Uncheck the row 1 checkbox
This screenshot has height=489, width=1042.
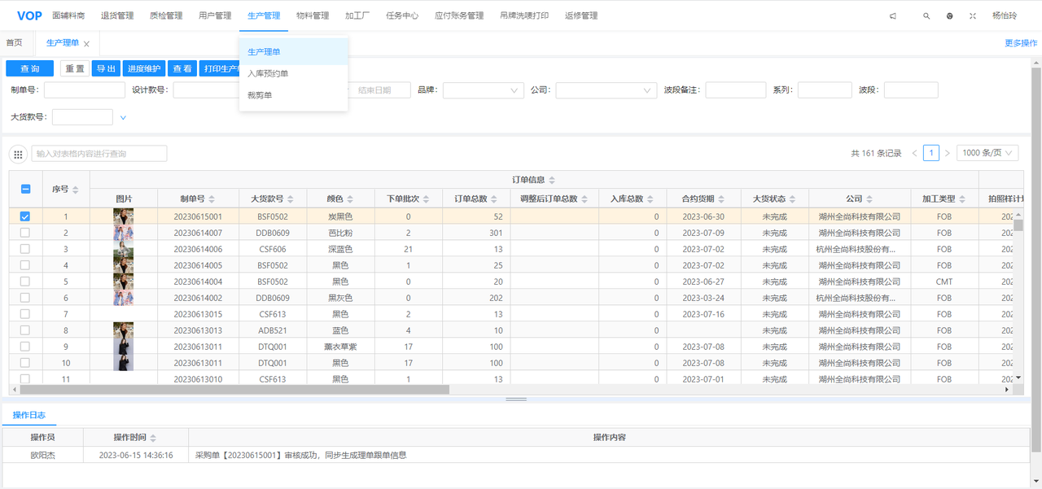(24, 216)
